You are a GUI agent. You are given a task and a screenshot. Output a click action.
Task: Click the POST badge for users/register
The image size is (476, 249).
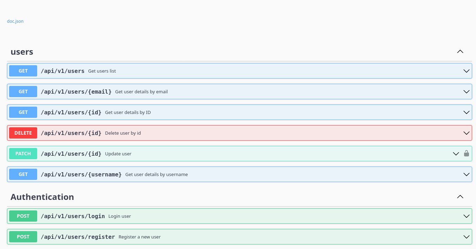23,237
